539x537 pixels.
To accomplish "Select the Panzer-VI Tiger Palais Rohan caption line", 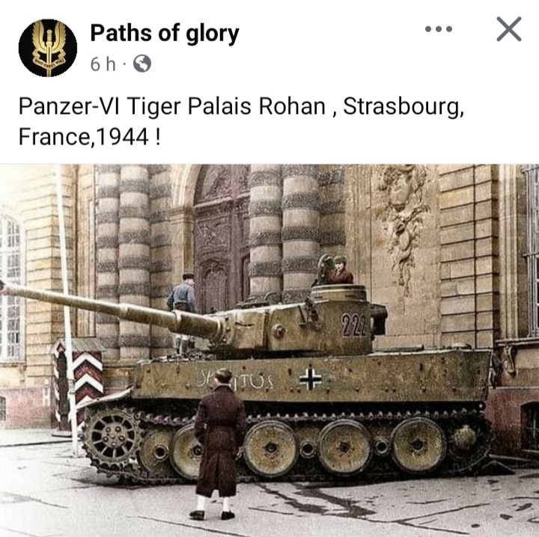I will pos(241,106).
